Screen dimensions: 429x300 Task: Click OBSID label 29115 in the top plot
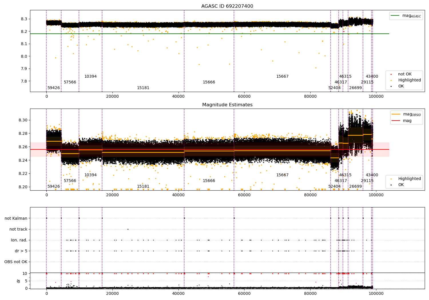pos(368,82)
